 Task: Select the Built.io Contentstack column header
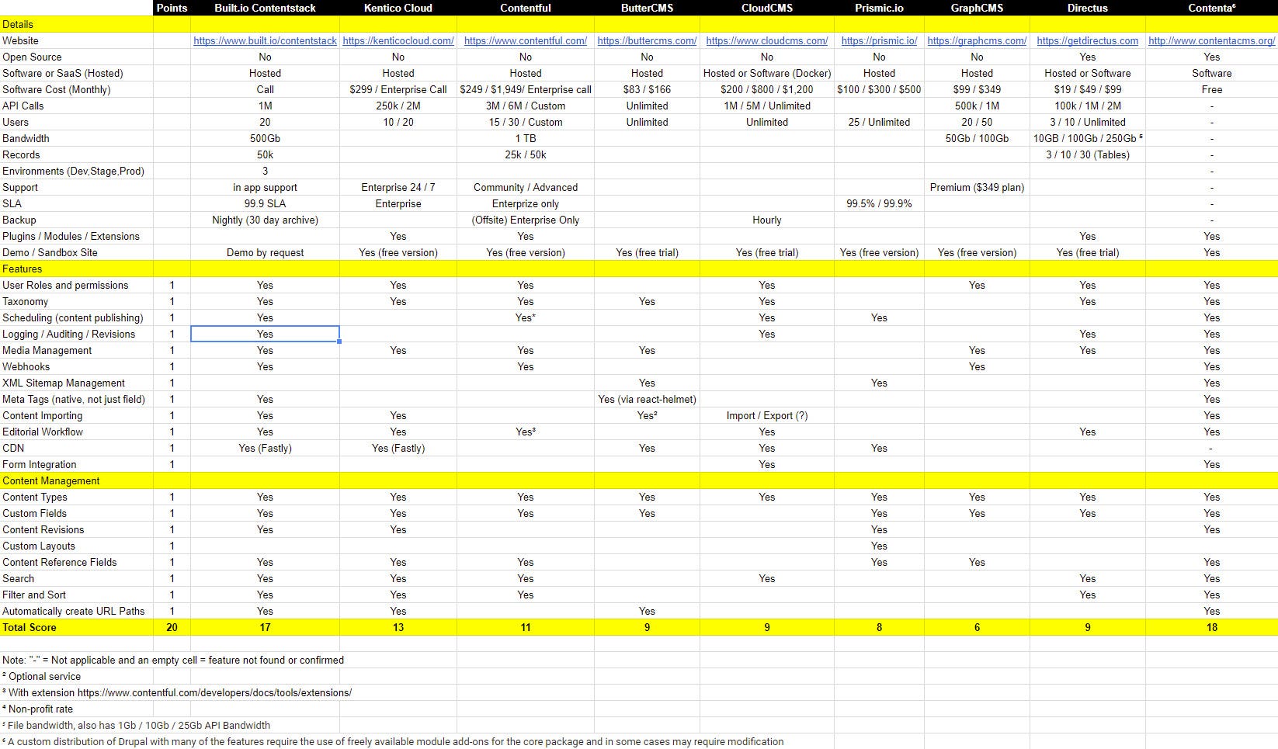point(266,8)
